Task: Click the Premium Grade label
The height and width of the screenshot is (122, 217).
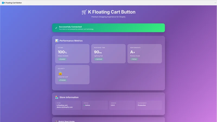Action: coord(135,56)
